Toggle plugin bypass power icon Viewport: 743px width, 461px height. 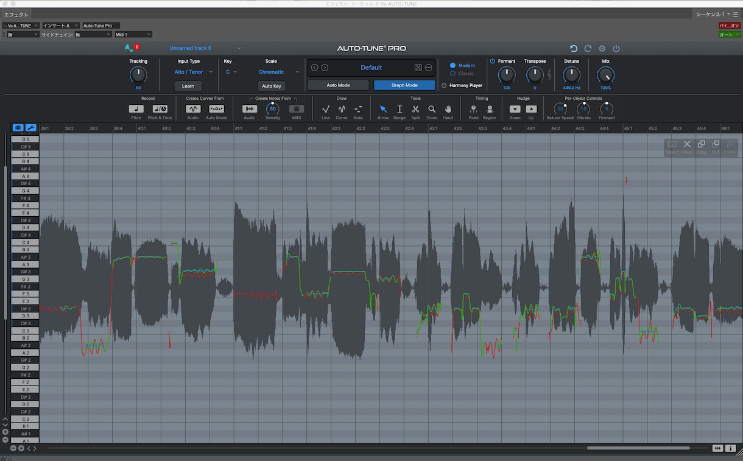(616, 49)
